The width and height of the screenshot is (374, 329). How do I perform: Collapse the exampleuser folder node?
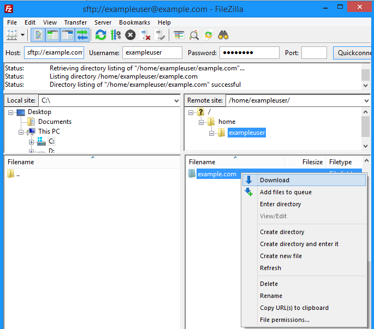pyautogui.click(x=211, y=133)
